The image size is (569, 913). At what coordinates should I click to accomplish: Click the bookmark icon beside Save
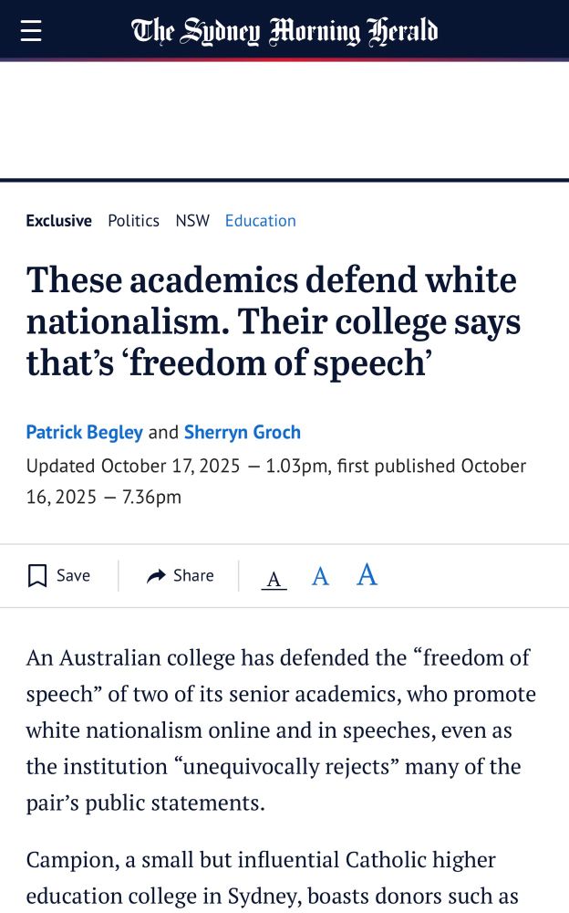(x=37, y=575)
